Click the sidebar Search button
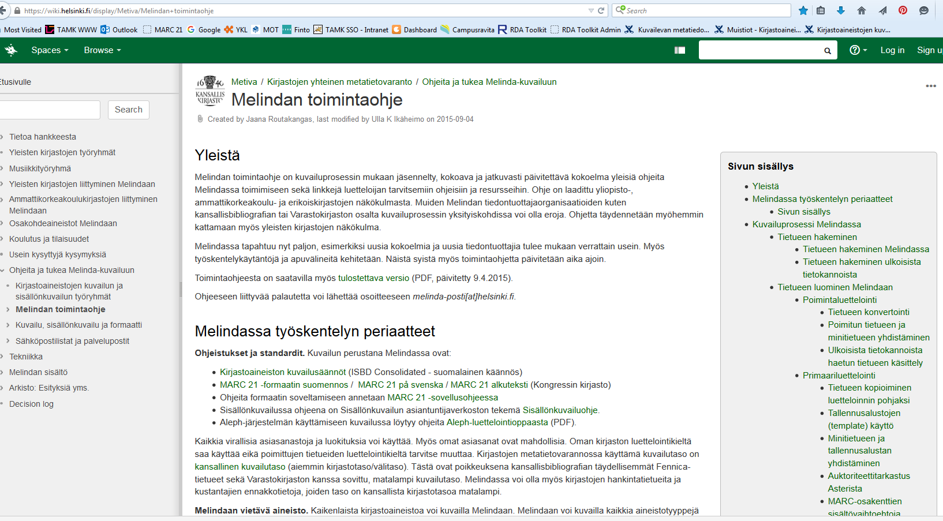Image resolution: width=943 pixels, height=521 pixels. (129, 110)
